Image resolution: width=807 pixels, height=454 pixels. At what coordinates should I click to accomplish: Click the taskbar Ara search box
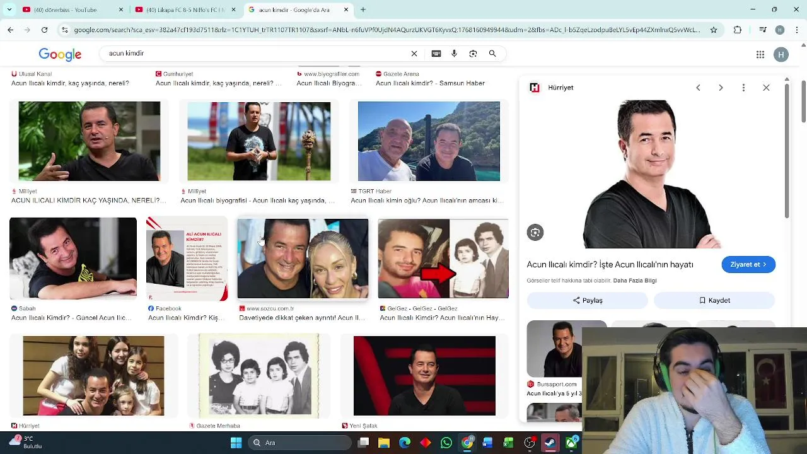click(x=299, y=443)
